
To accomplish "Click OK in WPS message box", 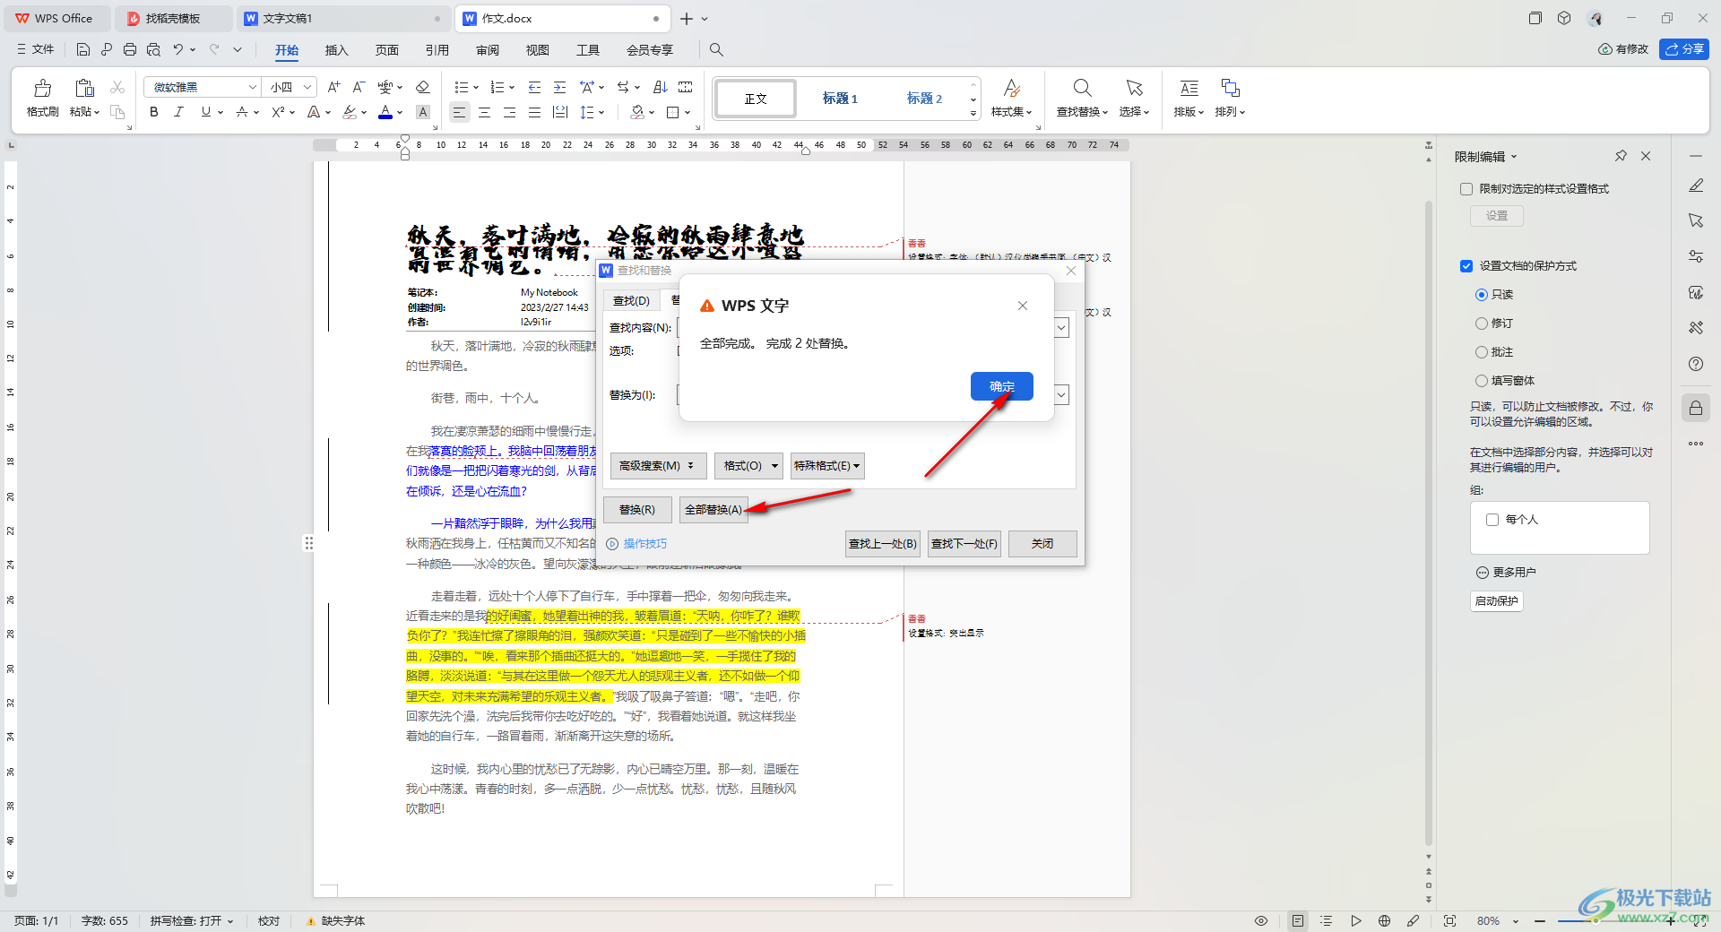I will [x=1001, y=386].
